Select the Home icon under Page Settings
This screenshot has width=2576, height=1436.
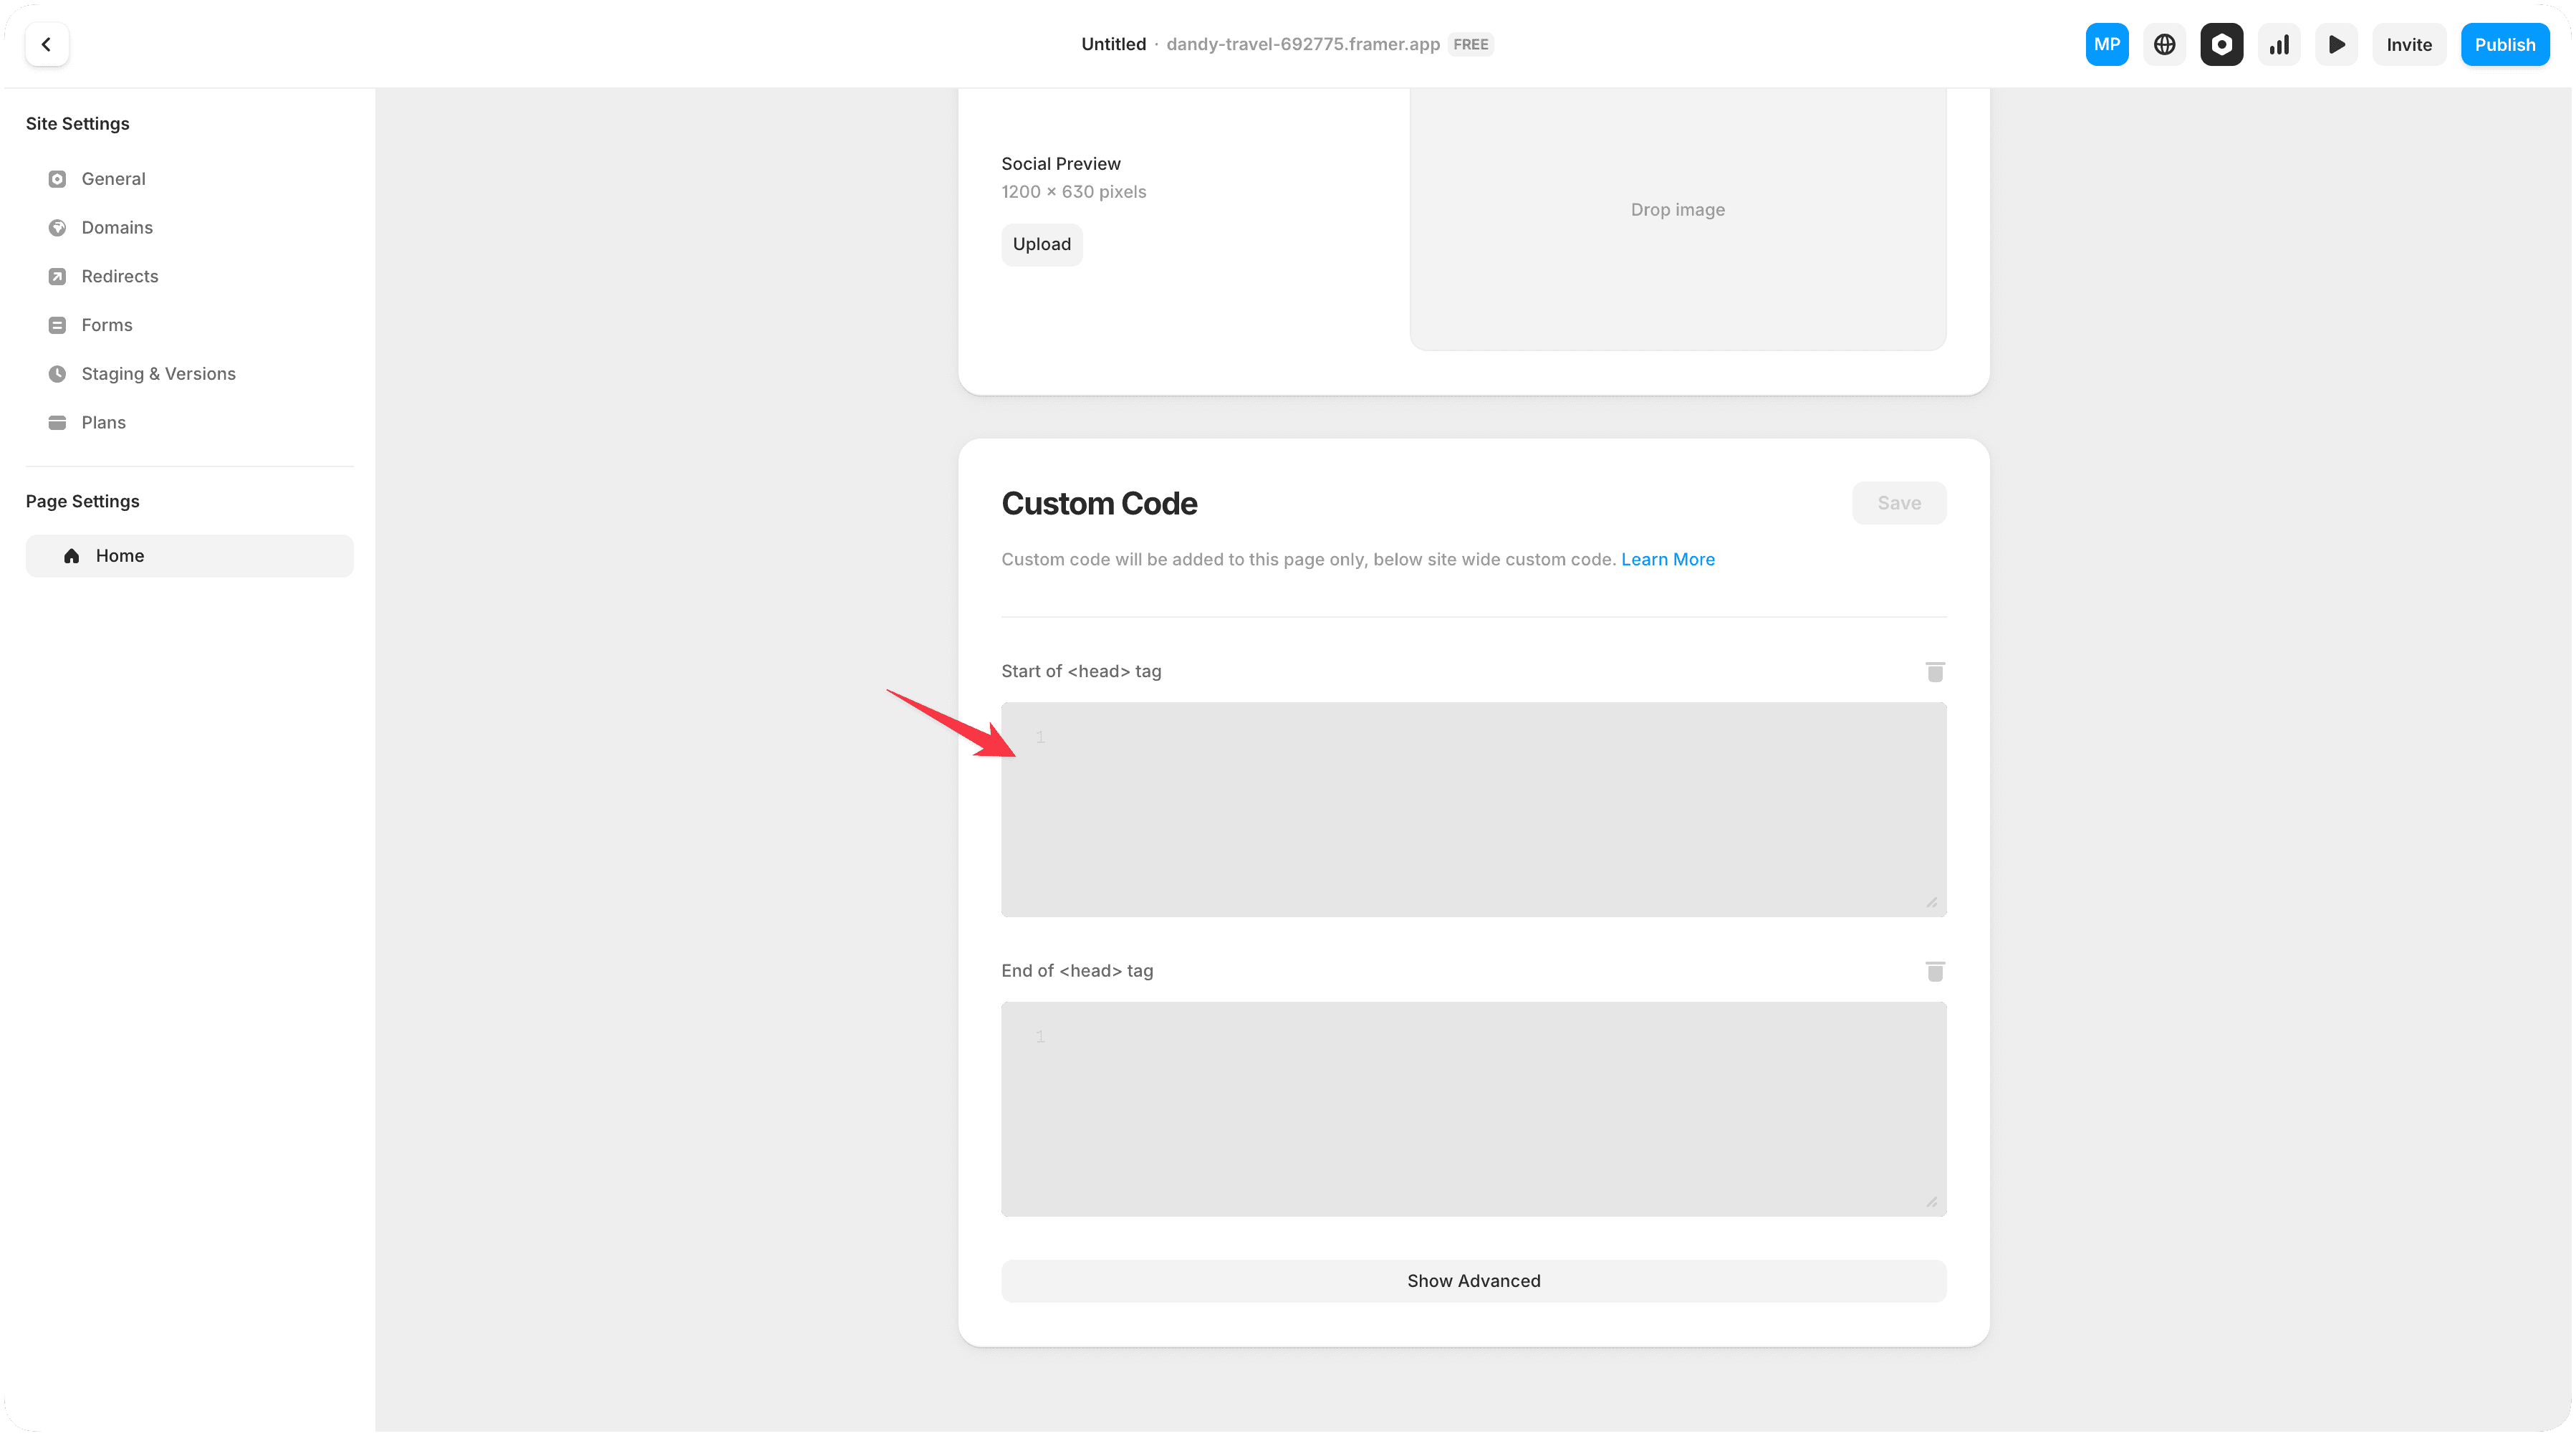click(71, 555)
